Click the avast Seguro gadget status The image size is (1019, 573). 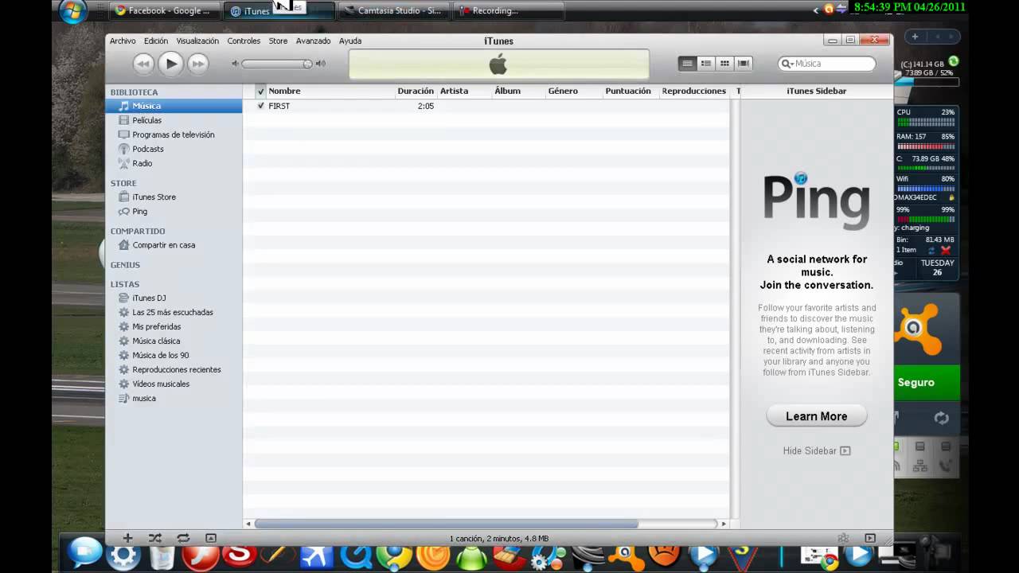[x=927, y=382]
